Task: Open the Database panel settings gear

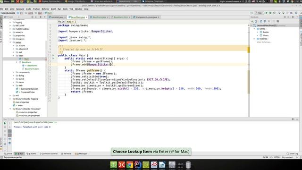Action: 293,17
